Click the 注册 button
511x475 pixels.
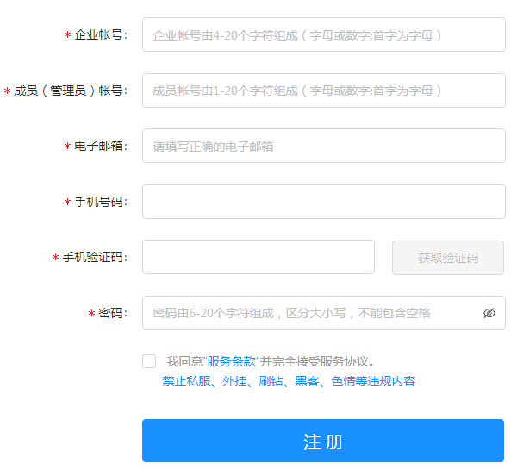click(x=323, y=441)
